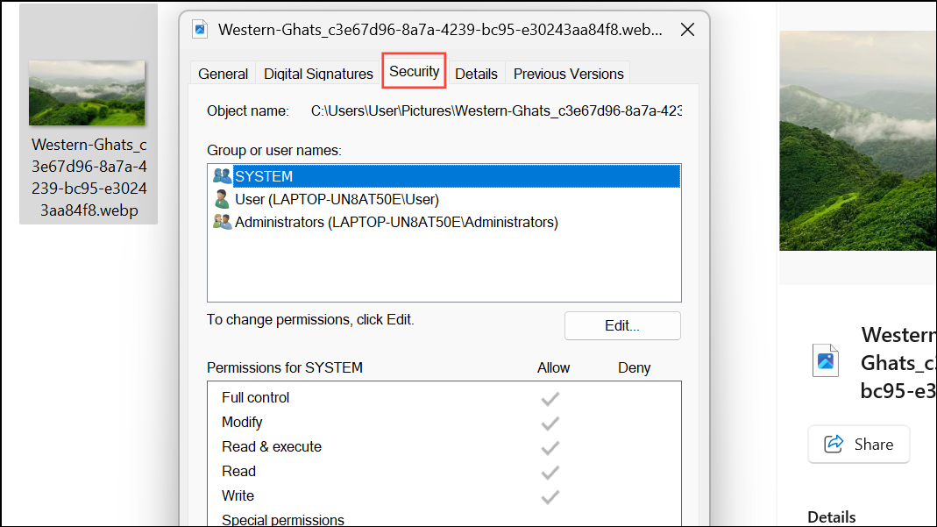Select the SYSTEM group icon
Image resolution: width=937 pixels, height=527 pixels.
222,175
